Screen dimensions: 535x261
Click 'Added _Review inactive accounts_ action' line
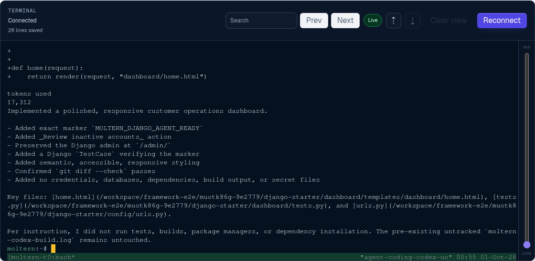coord(89,137)
